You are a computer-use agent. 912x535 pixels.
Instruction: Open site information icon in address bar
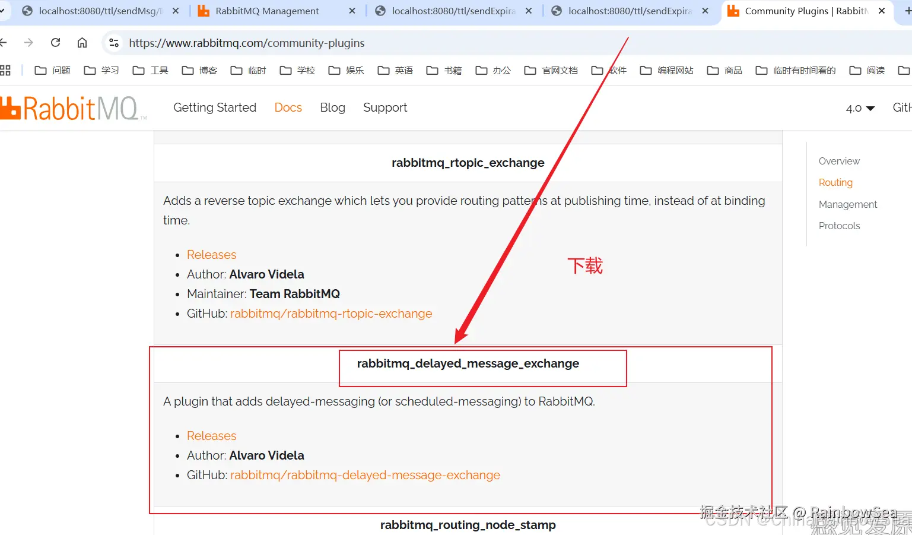tap(114, 43)
